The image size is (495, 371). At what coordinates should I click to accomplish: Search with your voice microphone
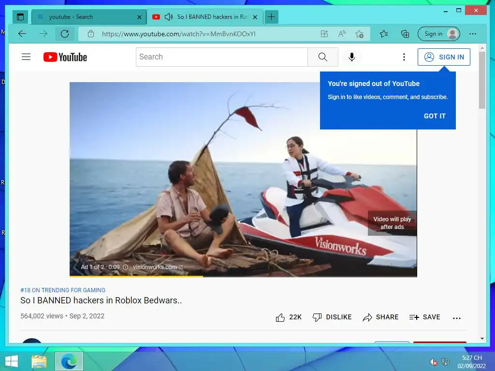[352, 57]
